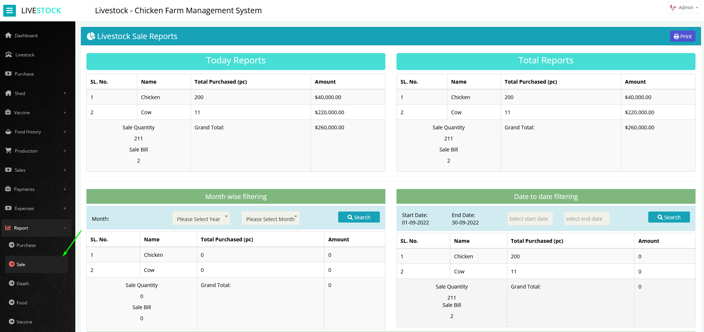This screenshot has height=332, width=704.
Task: Click the Purchase money icon in sidebar
Action: (x=8, y=74)
